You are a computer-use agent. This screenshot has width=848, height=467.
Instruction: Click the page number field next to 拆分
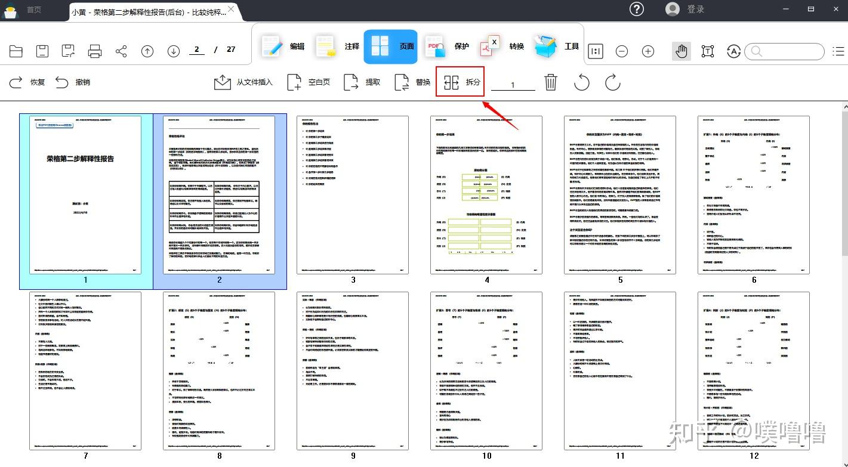[513, 84]
